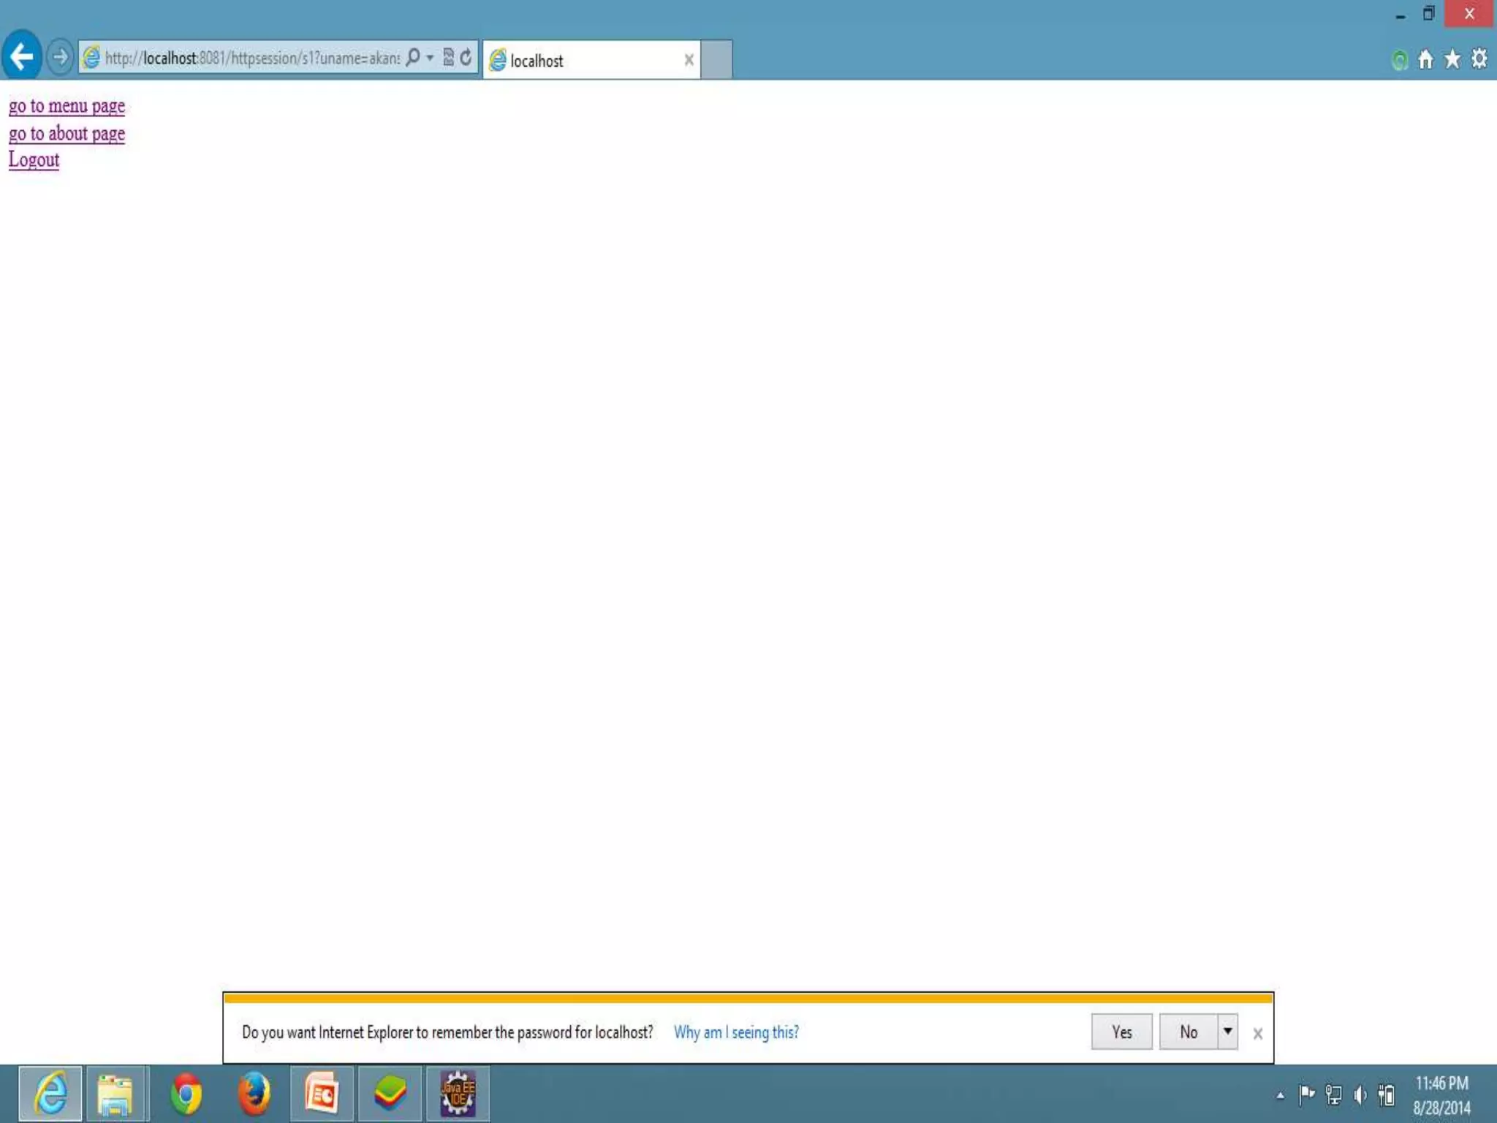Click the address bar search magnifier icon

(x=413, y=57)
